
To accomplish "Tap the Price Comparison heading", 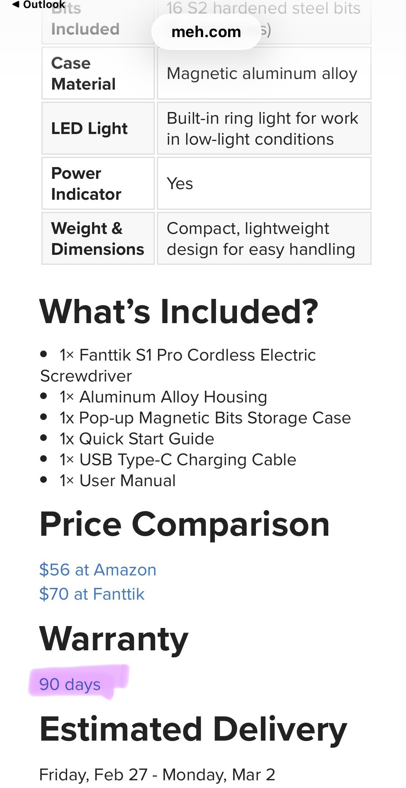I will (x=184, y=524).
